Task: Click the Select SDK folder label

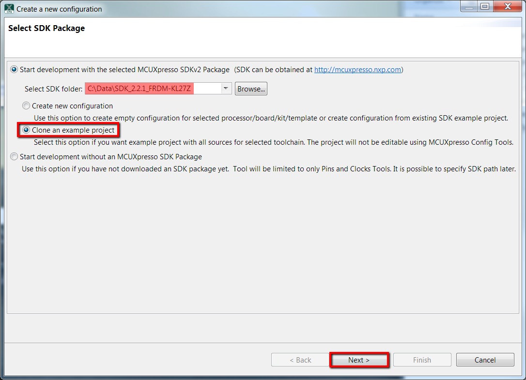Action: tap(53, 89)
